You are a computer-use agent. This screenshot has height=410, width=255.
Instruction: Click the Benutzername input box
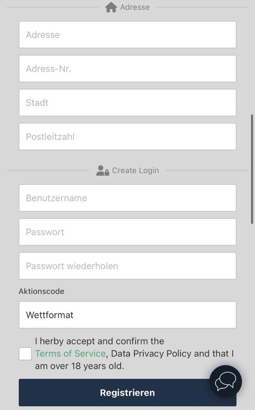pyautogui.click(x=127, y=198)
